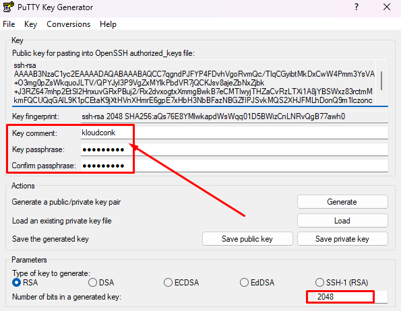401x311 pixels.
Task: Open the Key menu
Action: tap(30, 24)
